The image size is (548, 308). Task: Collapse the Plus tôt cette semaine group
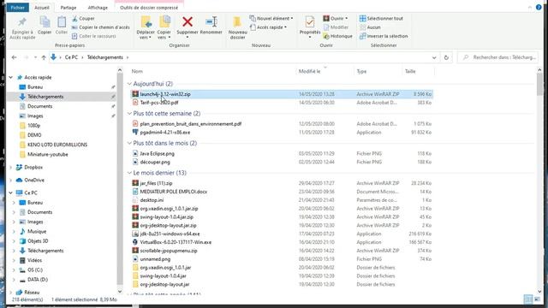pyautogui.click(x=129, y=114)
